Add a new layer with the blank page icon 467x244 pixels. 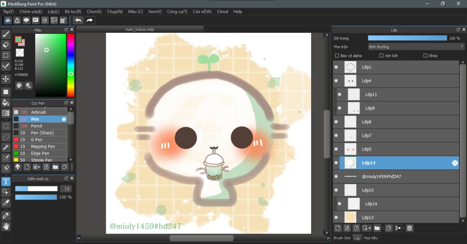click(x=338, y=228)
